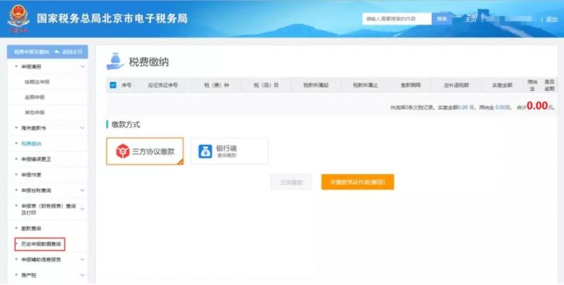Click the red shield icon on 三方协议缴款

(123, 152)
